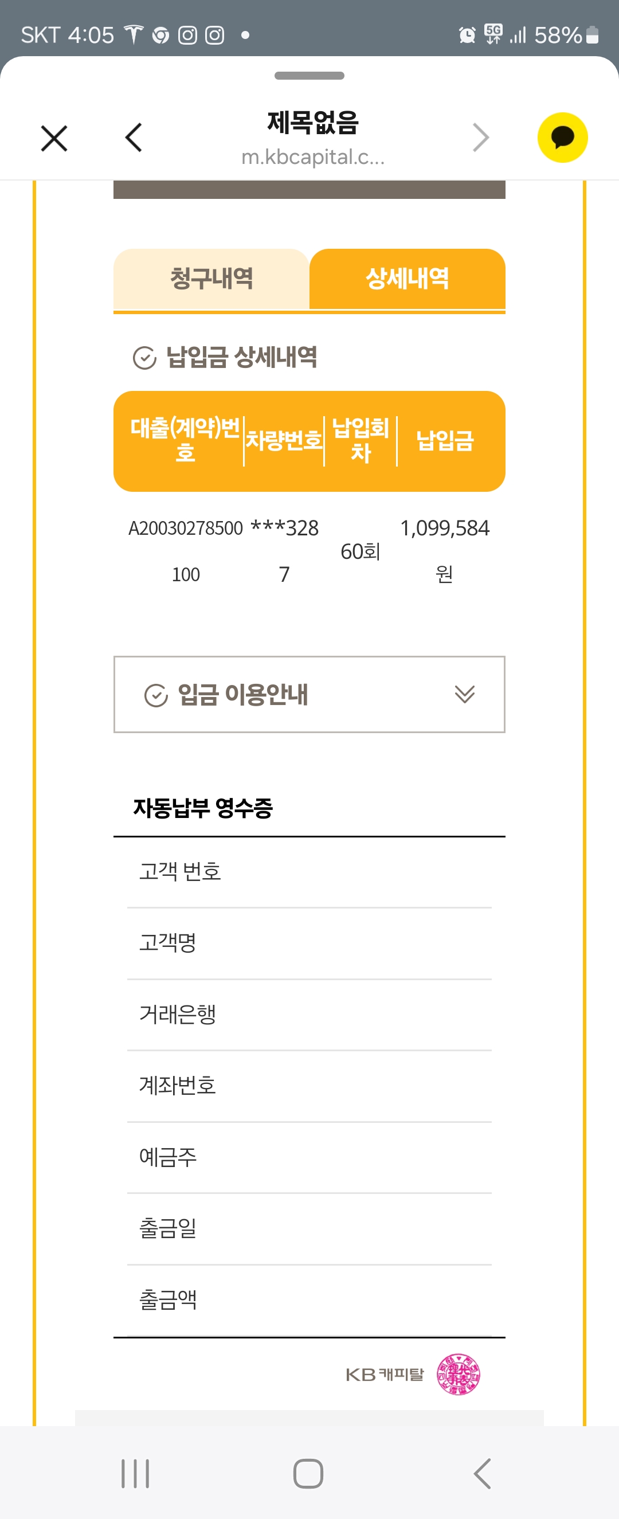Expand the 입금 이용안내 section
The width and height of the screenshot is (619, 1519).
pyautogui.click(x=309, y=695)
